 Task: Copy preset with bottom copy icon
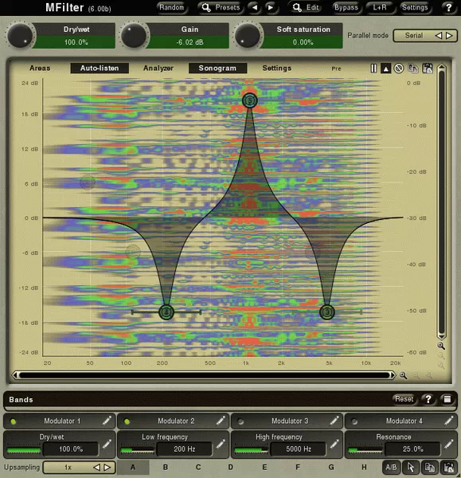[430, 467]
